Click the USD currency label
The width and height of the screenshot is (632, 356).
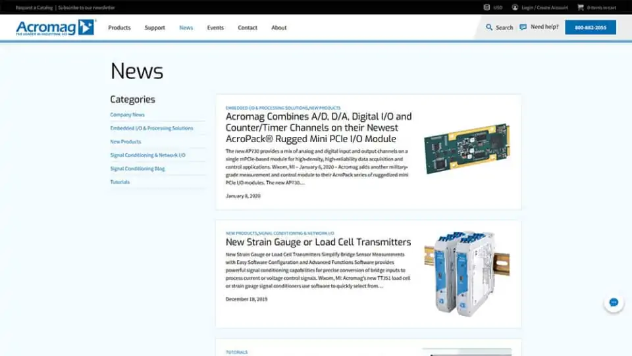click(498, 8)
